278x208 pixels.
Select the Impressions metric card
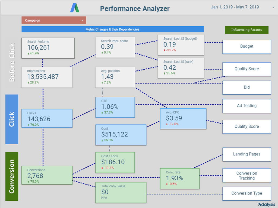[47, 77]
